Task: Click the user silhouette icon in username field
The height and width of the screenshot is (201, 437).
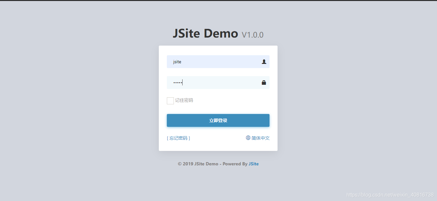Action: [x=264, y=62]
